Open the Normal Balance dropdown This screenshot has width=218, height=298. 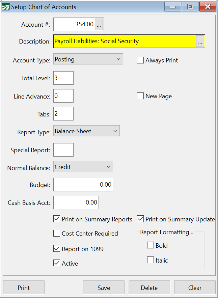83,167
